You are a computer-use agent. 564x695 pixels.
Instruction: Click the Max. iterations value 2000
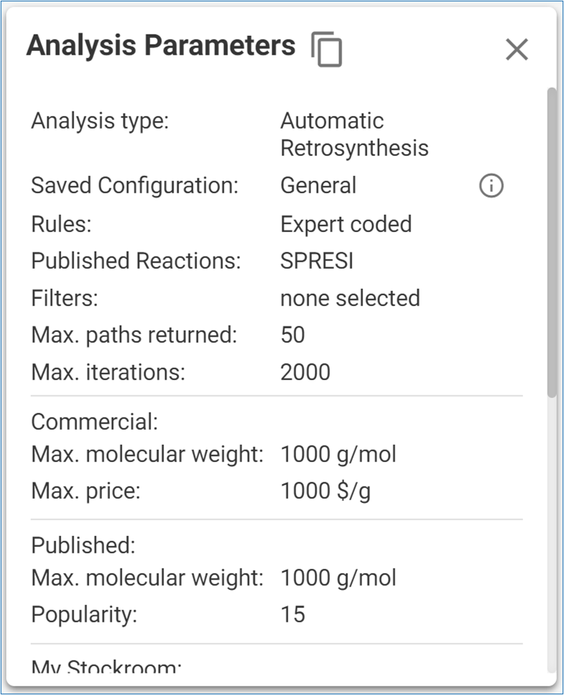click(305, 372)
